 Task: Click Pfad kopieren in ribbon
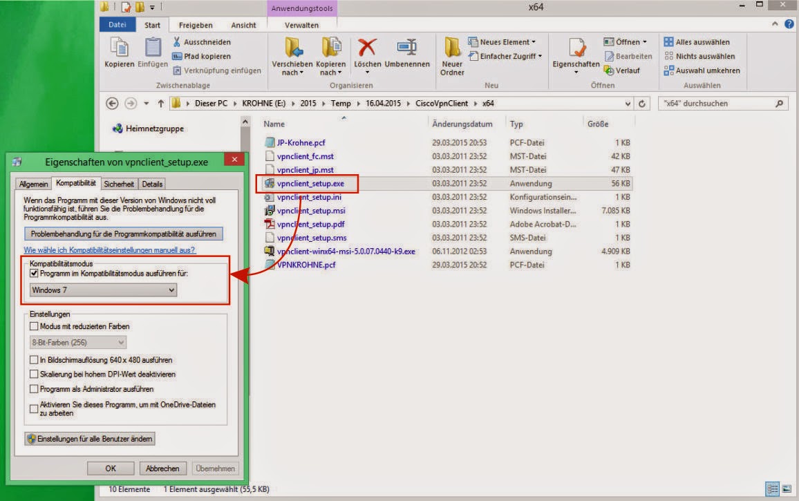[x=202, y=56]
